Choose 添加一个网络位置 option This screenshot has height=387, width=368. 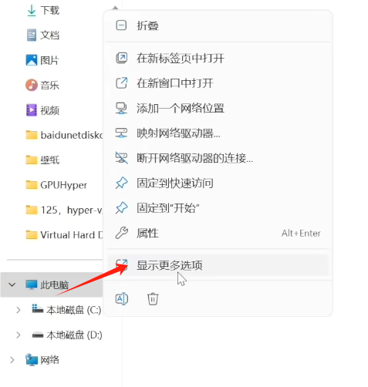pyautogui.click(x=218, y=108)
